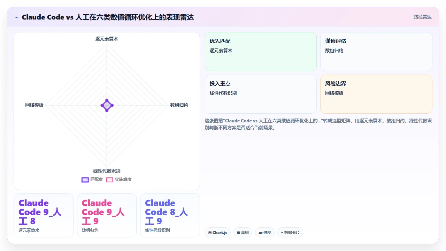Image resolution: width=446 pixels, height=251 pixels.
Task: Click the 网格模板 radar axis label
Action: 34,105
